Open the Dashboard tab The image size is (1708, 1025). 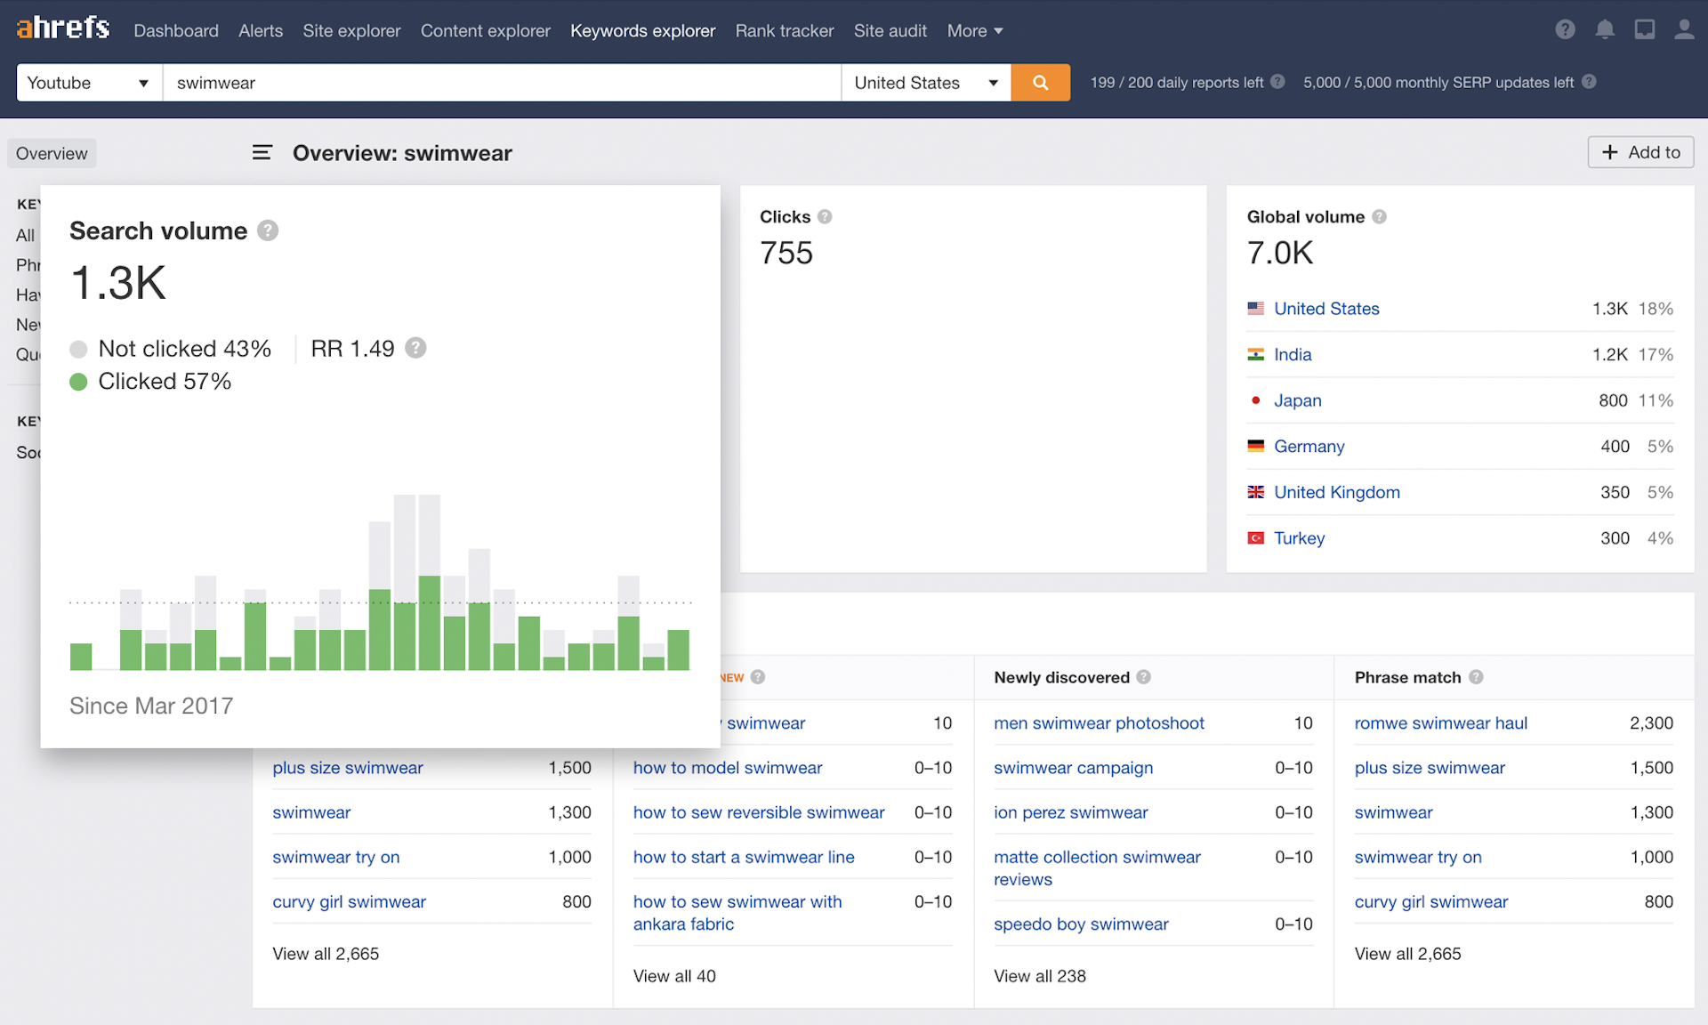(176, 30)
